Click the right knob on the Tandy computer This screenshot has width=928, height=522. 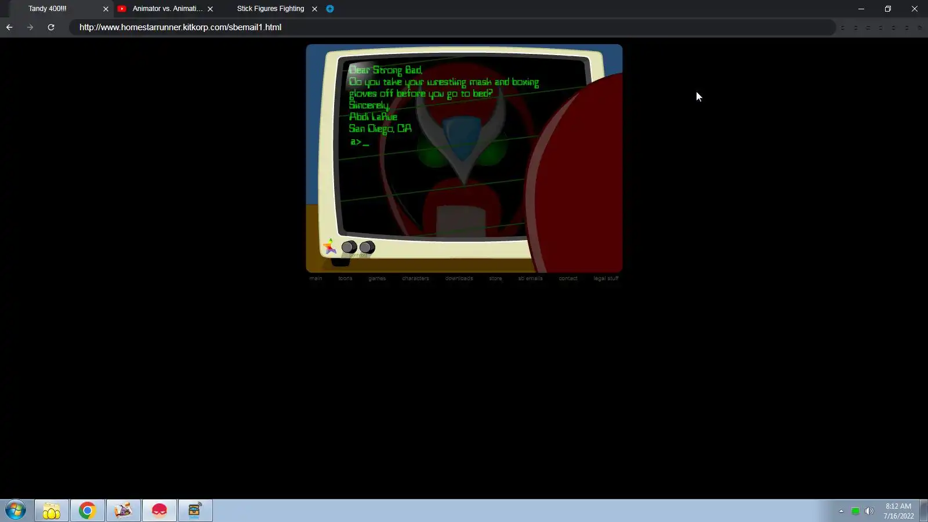click(367, 248)
